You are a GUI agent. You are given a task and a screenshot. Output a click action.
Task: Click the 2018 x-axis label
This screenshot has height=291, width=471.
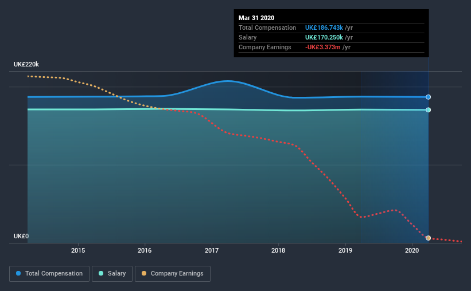click(x=278, y=250)
